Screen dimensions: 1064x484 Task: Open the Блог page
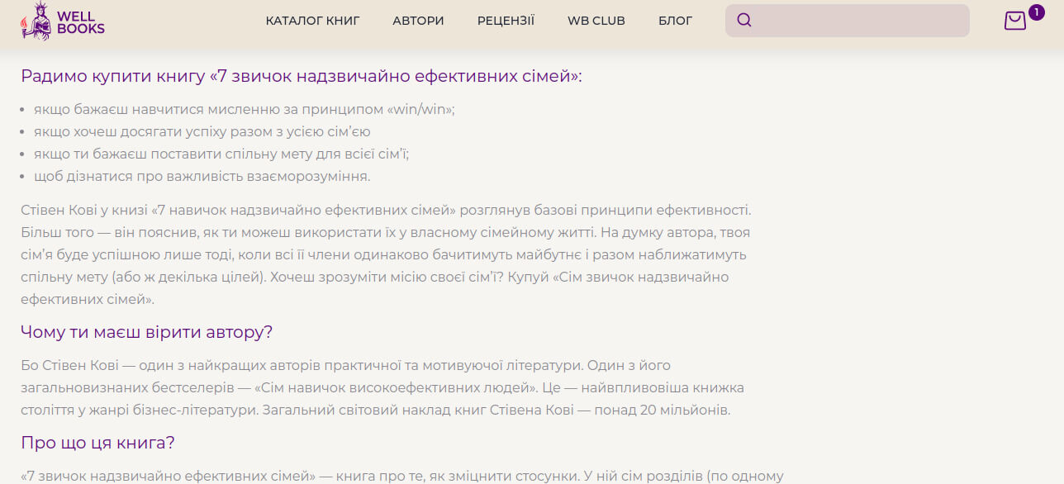675,21
